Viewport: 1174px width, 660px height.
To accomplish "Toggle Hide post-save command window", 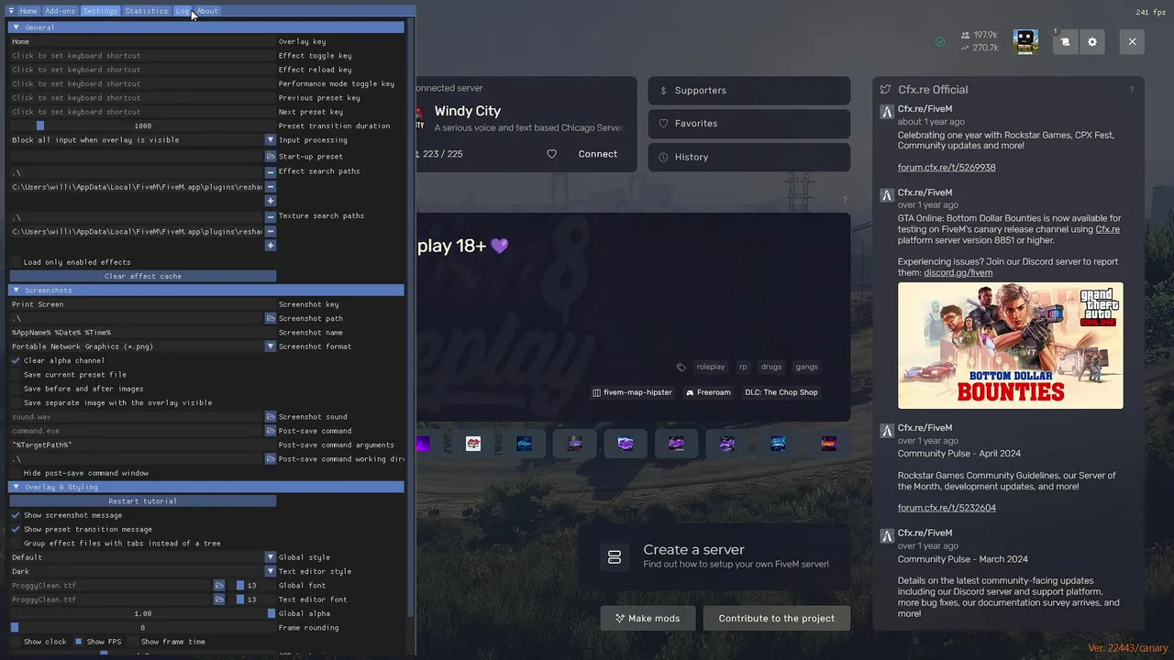I will point(16,473).
